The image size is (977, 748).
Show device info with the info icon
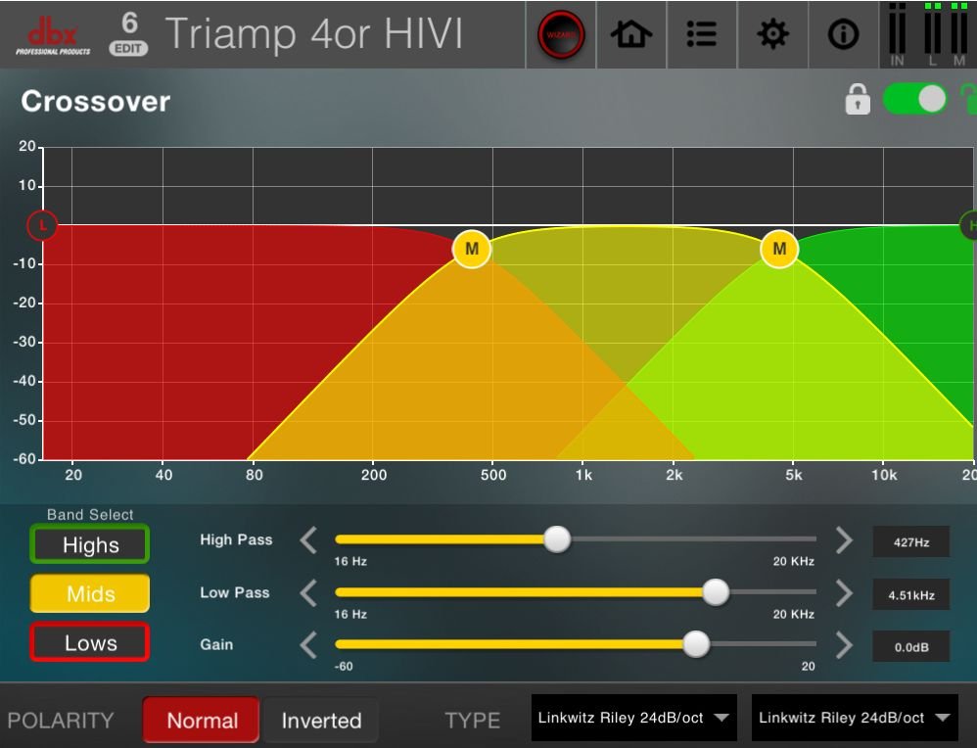(843, 35)
